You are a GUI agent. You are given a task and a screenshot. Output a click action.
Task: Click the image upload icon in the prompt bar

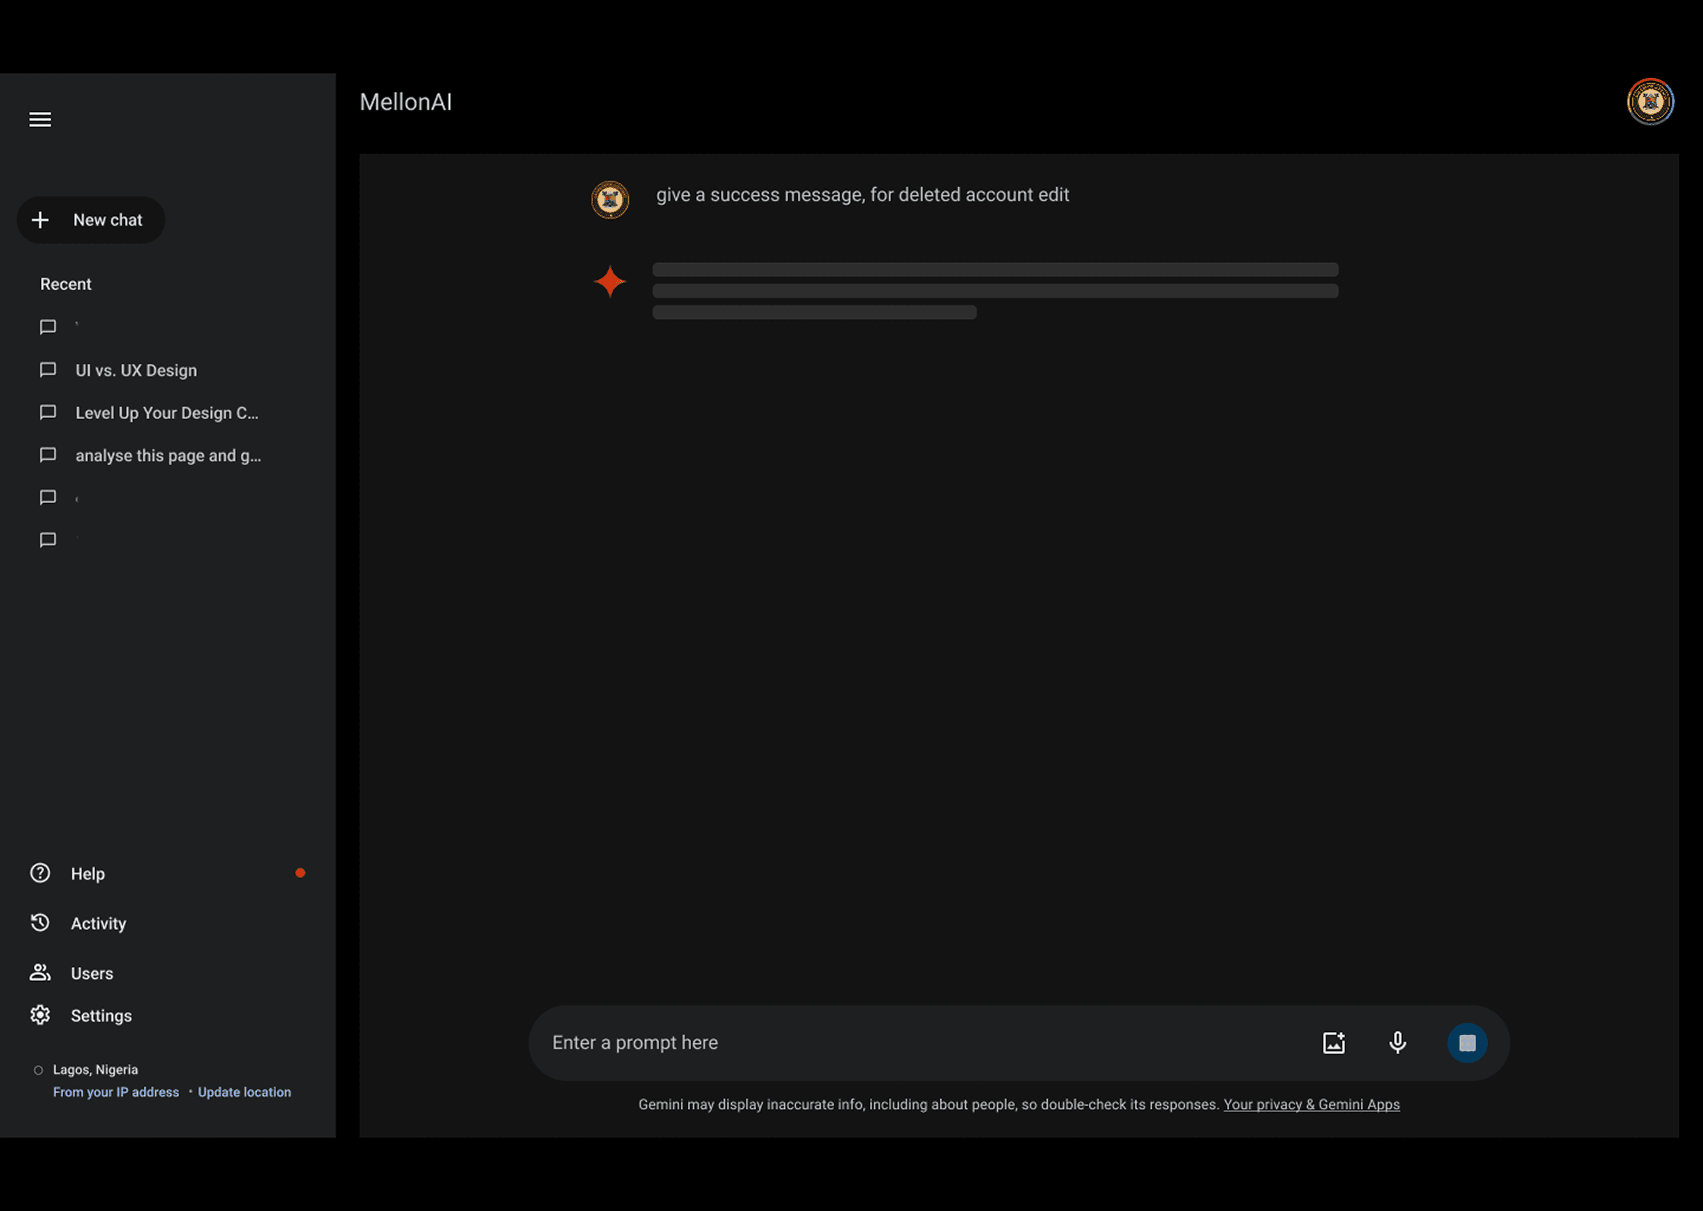tap(1333, 1042)
